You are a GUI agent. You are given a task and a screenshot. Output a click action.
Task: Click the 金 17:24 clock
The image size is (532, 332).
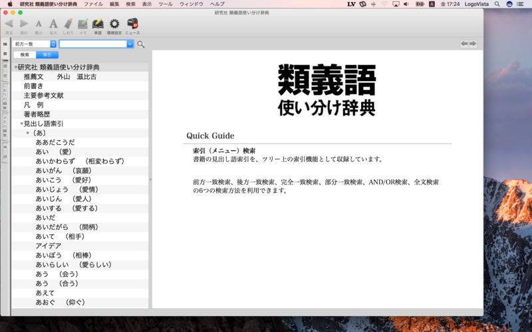click(x=450, y=4)
